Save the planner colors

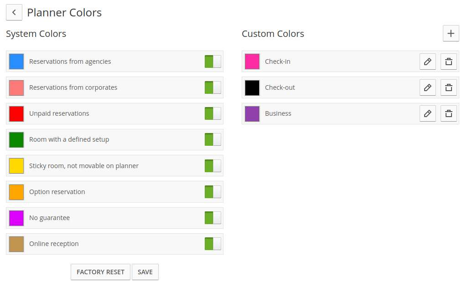(145, 272)
